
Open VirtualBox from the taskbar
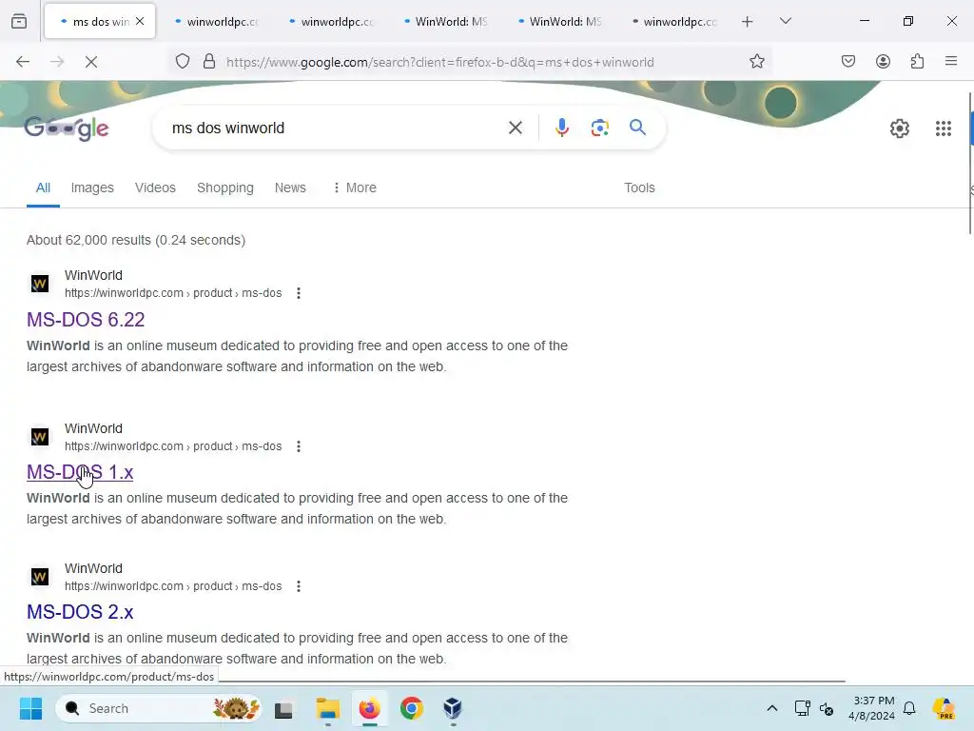pos(453,708)
